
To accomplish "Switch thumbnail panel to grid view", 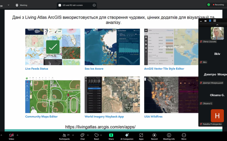I will click(x=215, y=21).
